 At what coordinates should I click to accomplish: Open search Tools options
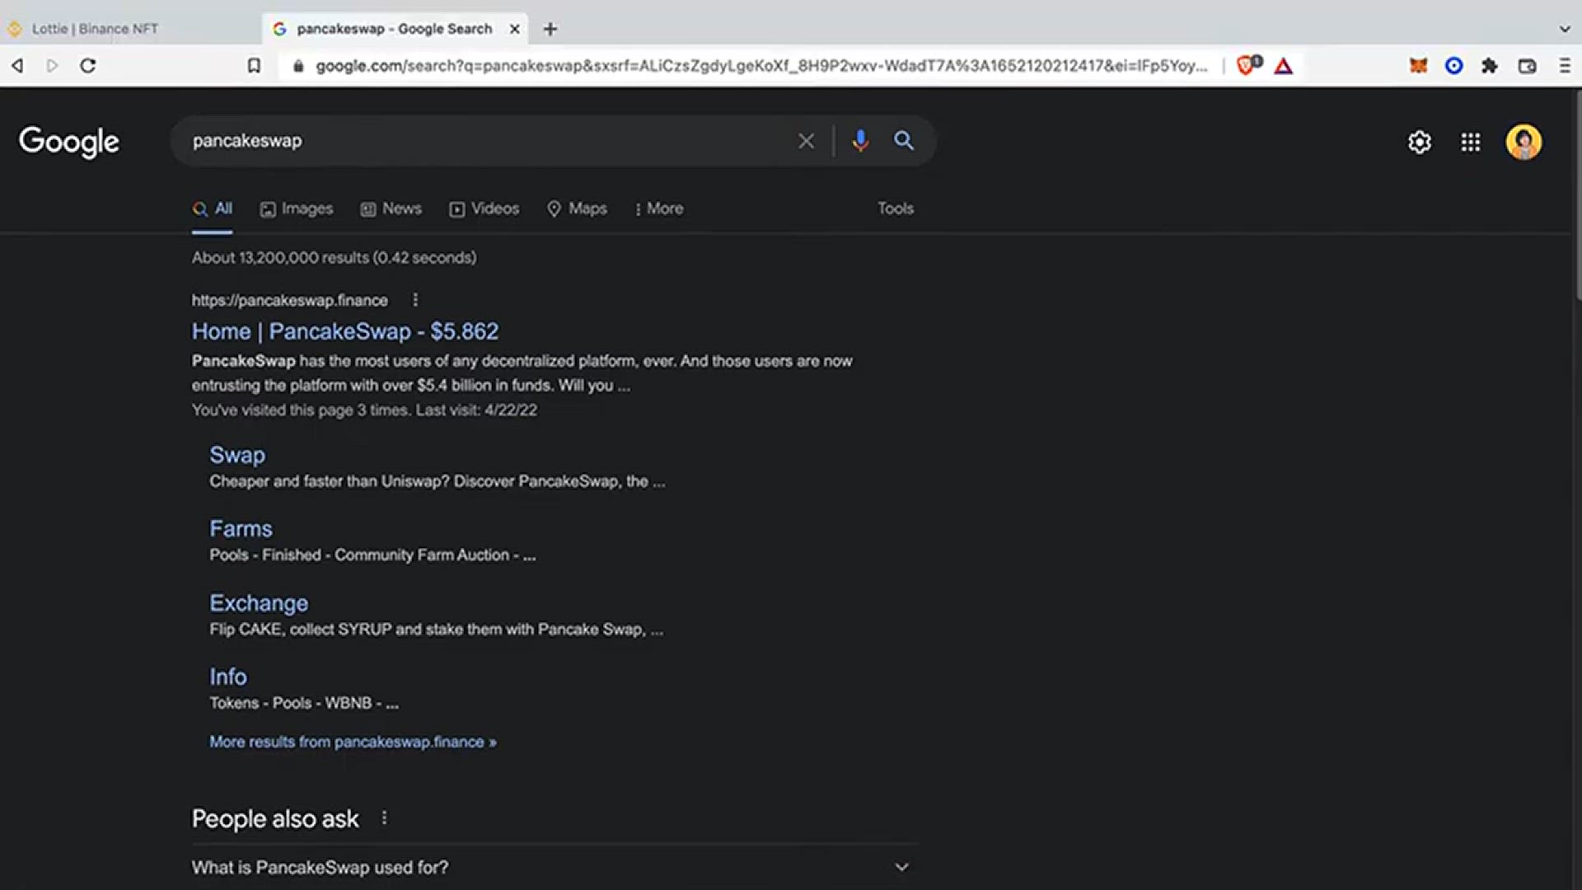pos(896,208)
